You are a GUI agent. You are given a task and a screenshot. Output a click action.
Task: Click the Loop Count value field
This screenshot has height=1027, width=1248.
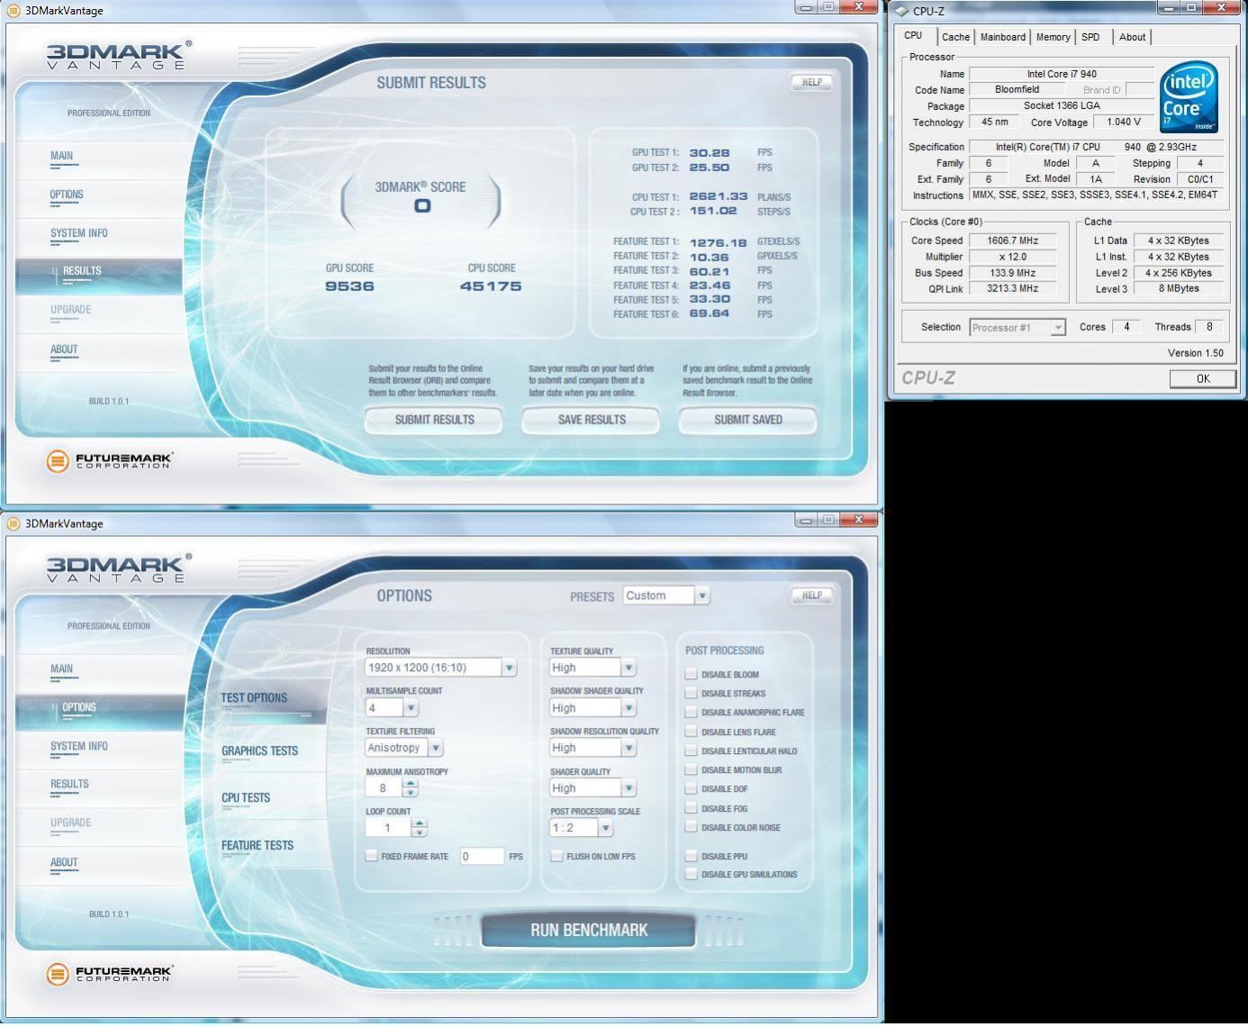click(388, 828)
